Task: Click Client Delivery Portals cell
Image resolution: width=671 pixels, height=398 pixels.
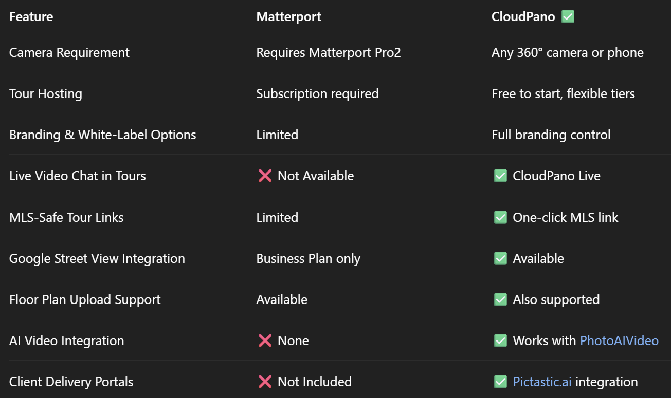Action: coord(71,382)
